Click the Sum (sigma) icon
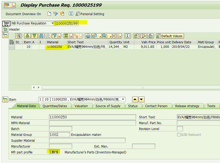 coord(67,36)
